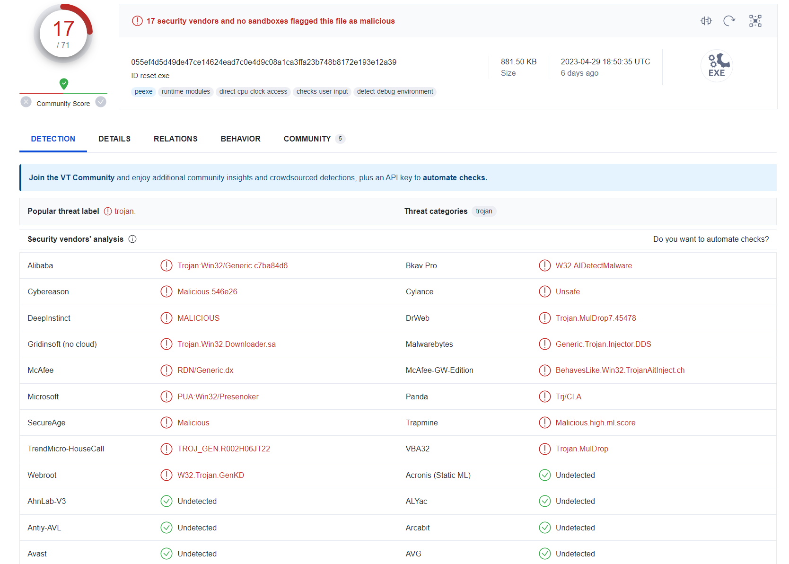789x564 pixels.
Task: Click the expand to full report icon
Action: 755,20
